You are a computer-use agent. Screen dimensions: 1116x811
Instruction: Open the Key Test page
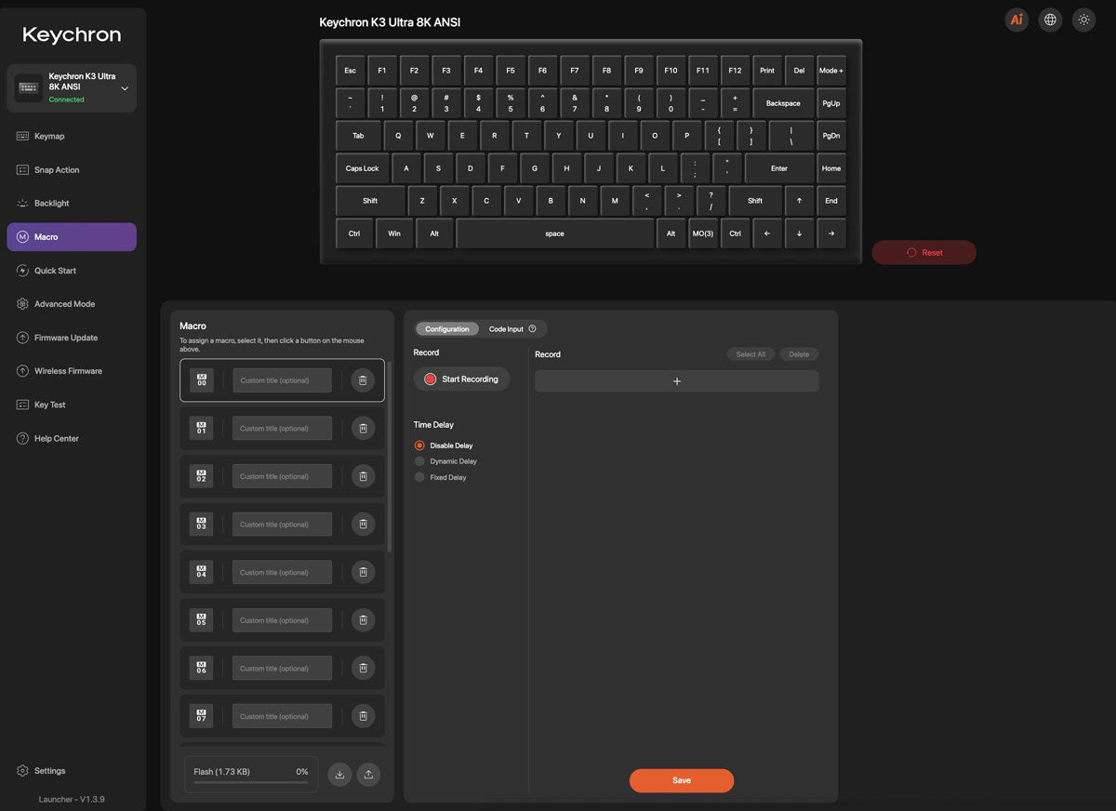coord(72,405)
